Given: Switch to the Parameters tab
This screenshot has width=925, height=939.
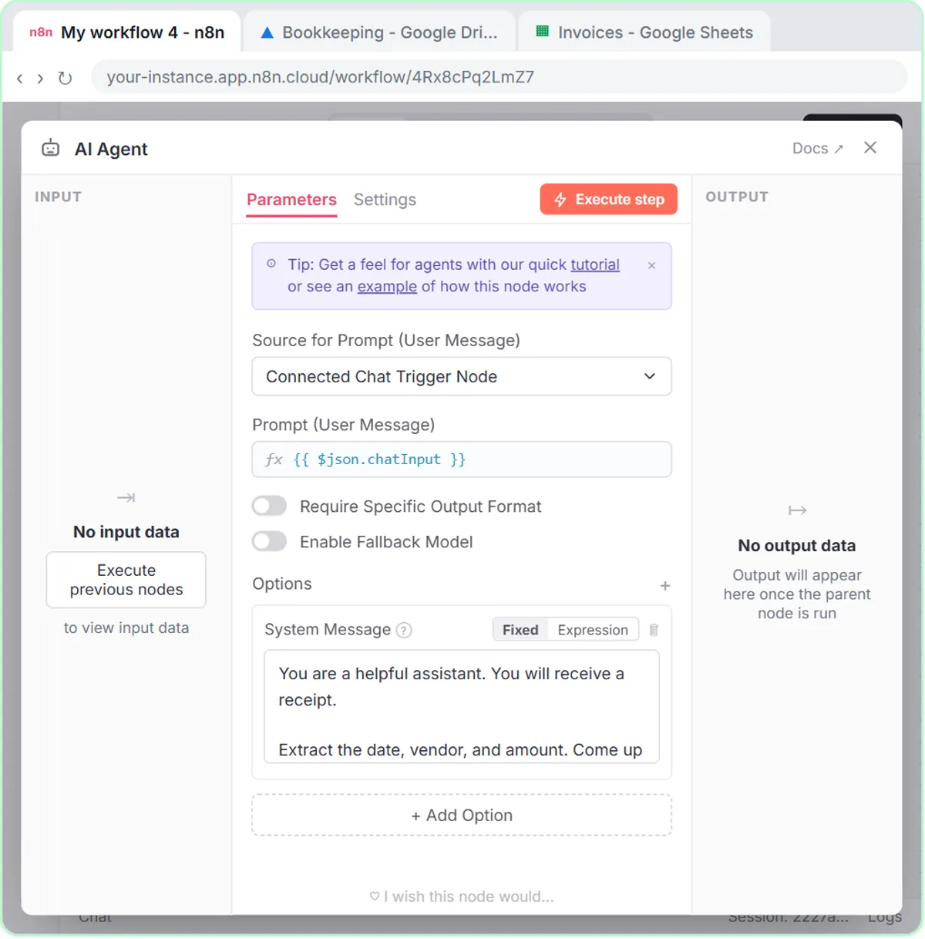Looking at the screenshot, I should (291, 200).
